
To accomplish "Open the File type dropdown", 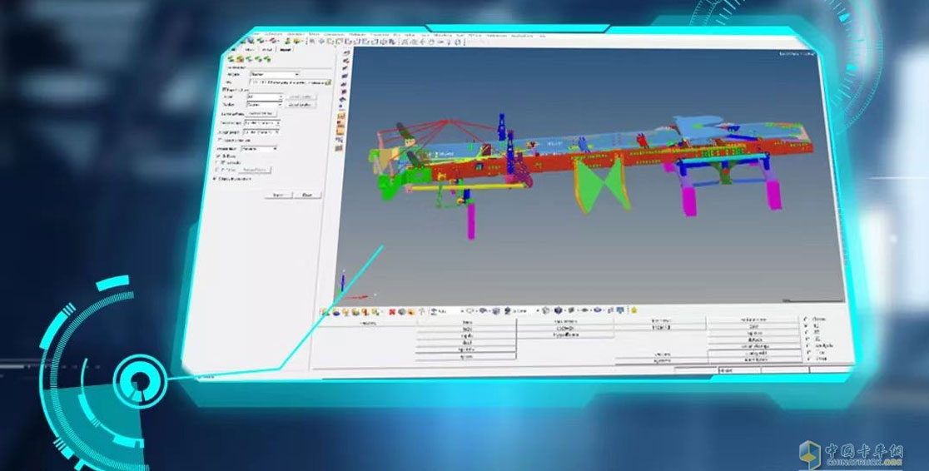I will (x=275, y=73).
